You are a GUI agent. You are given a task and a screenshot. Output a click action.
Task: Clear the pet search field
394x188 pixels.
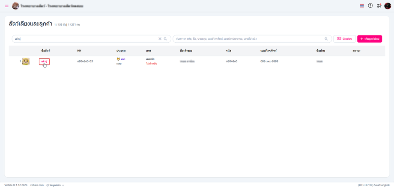point(160,39)
